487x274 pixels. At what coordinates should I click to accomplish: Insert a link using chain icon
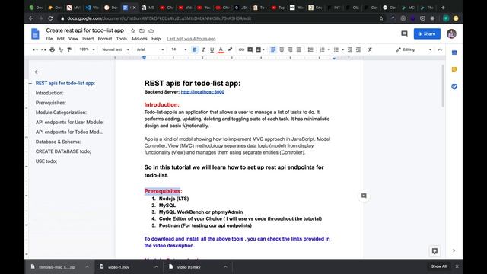pos(241,49)
